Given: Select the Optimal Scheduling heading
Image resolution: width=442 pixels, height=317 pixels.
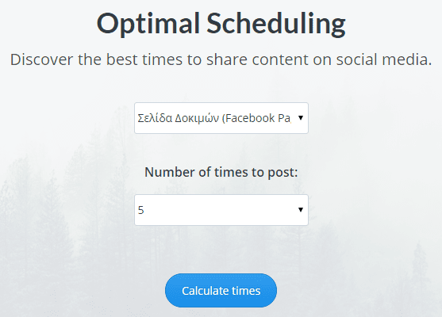Looking at the screenshot, I should (221, 24).
